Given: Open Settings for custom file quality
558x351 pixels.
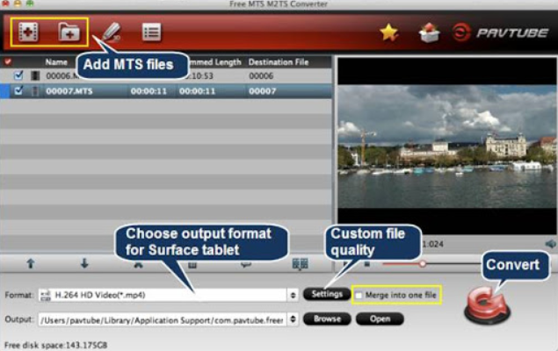Looking at the screenshot, I should pyautogui.click(x=327, y=294).
